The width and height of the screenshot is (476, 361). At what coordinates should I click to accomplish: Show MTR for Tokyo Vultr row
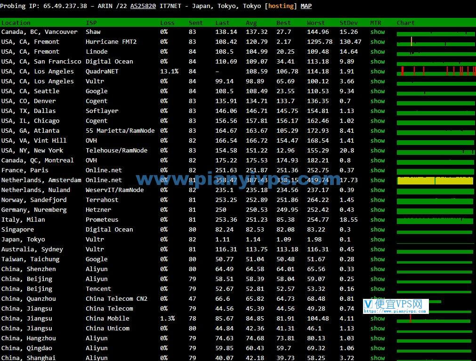click(377, 240)
